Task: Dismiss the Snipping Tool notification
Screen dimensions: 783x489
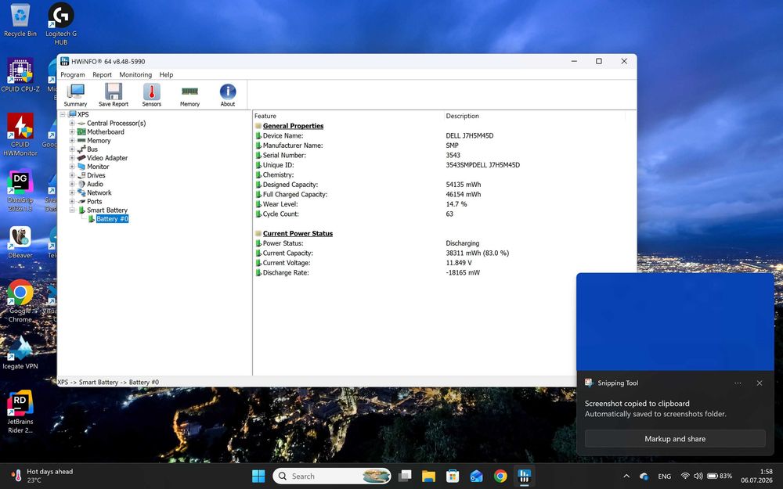Action: pyautogui.click(x=759, y=383)
